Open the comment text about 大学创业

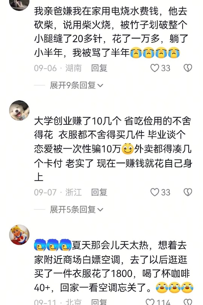[113, 149]
